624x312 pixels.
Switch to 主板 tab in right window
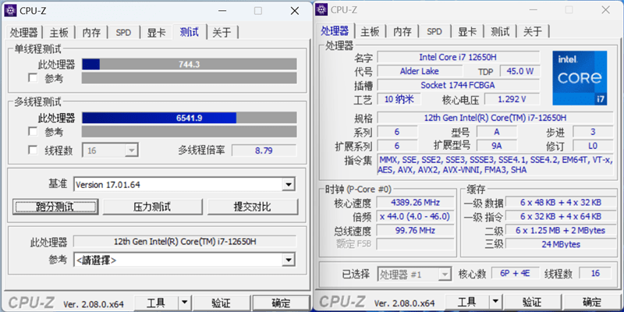pyautogui.click(x=370, y=32)
